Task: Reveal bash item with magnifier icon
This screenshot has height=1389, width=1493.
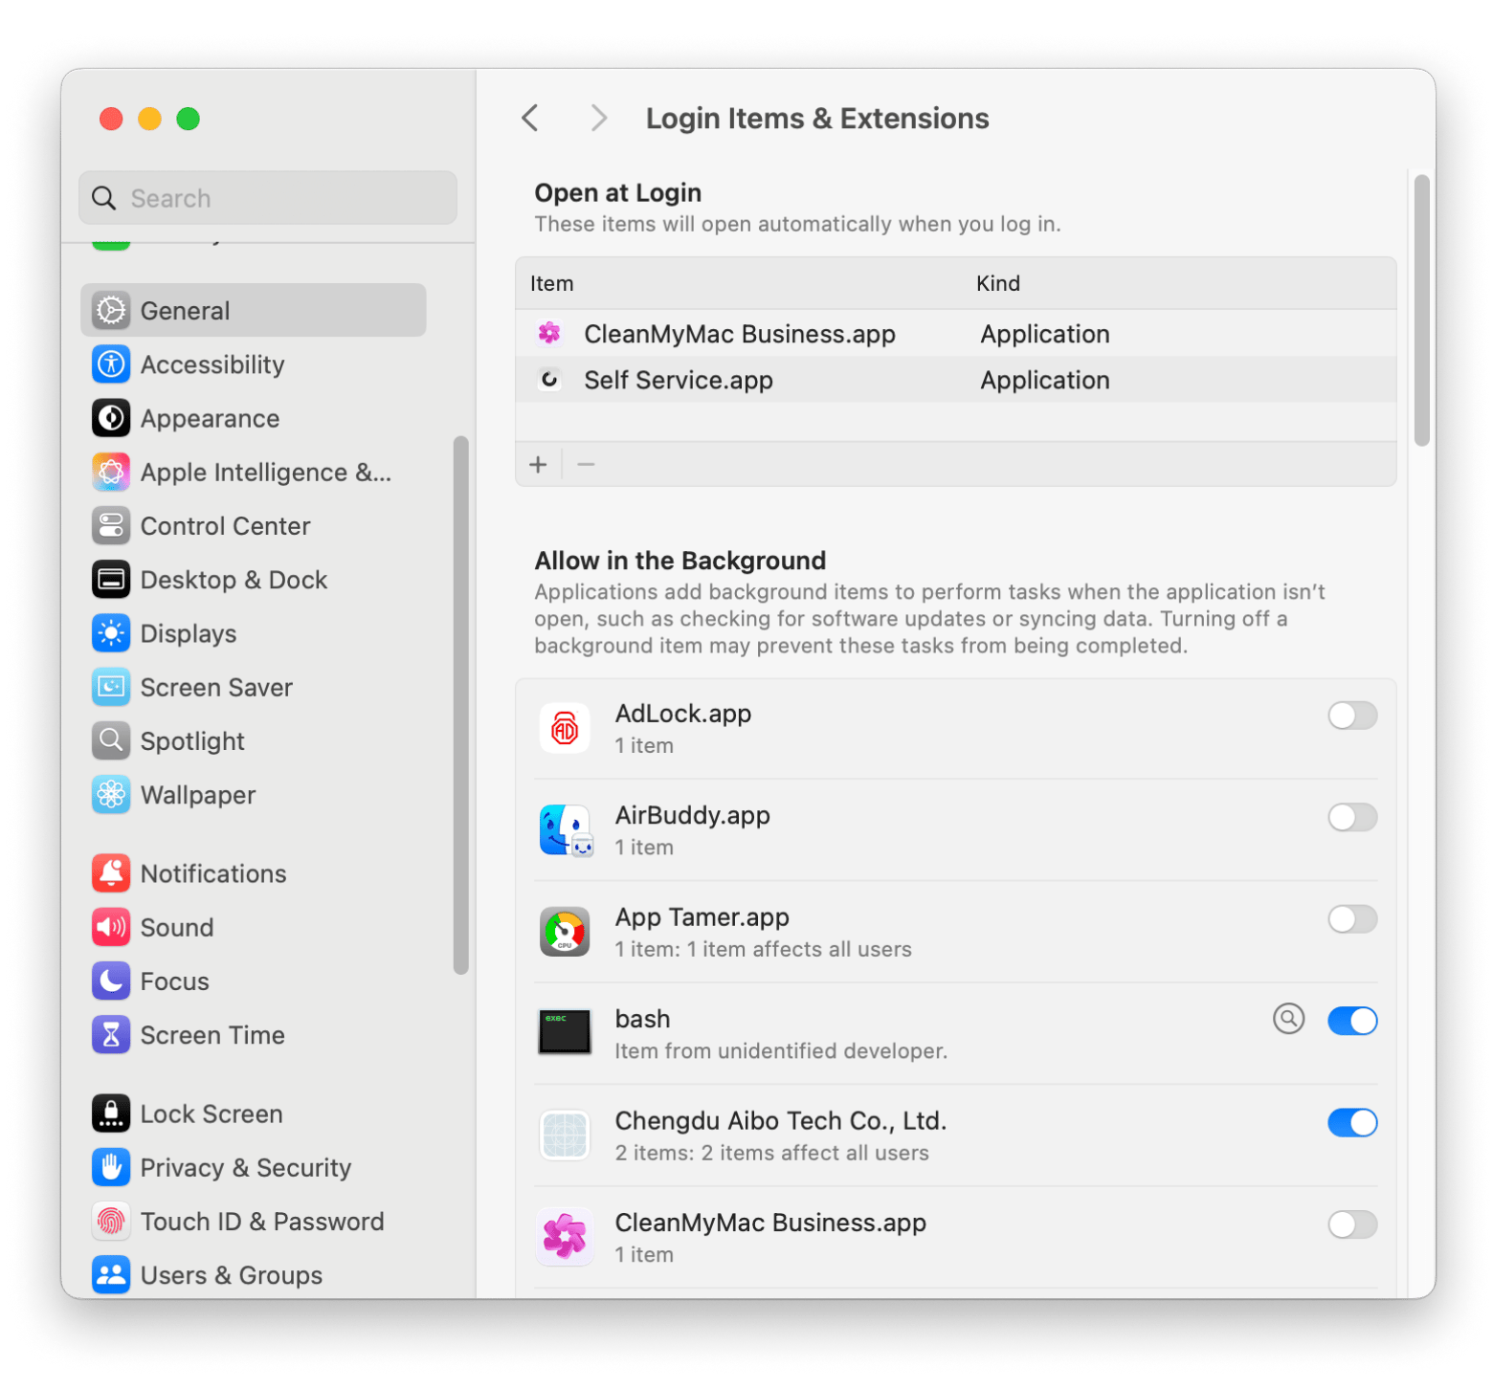Action: [x=1288, y=1019]
